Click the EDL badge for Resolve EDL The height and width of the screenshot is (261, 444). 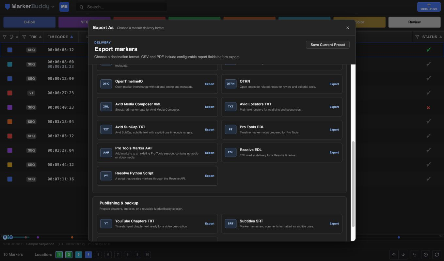click(230, 152)
